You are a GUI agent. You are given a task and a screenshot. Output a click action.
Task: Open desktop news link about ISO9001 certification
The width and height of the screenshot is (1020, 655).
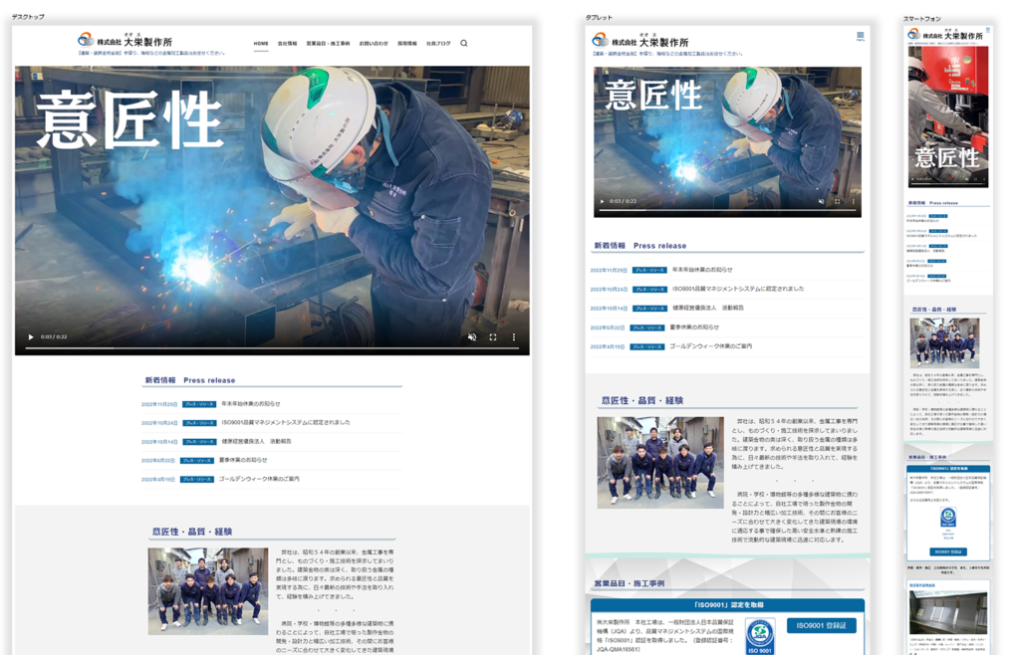[x=285, y=422]
